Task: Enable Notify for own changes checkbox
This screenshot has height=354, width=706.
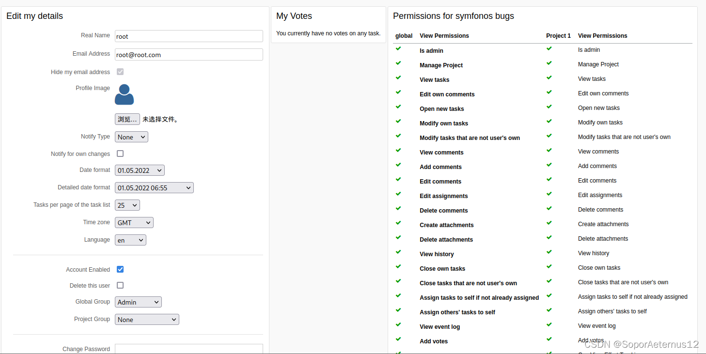Action: pos(120,154)
